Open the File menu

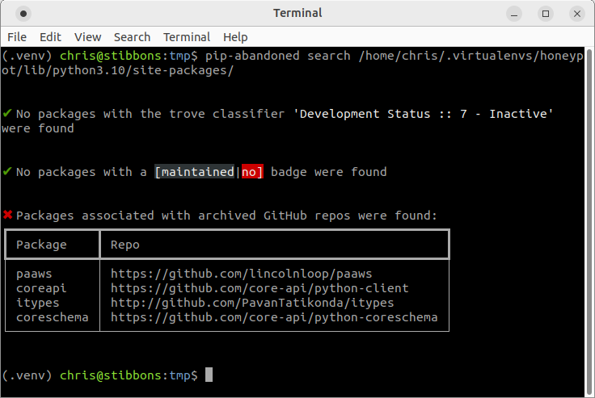click(x=17, y=37)
